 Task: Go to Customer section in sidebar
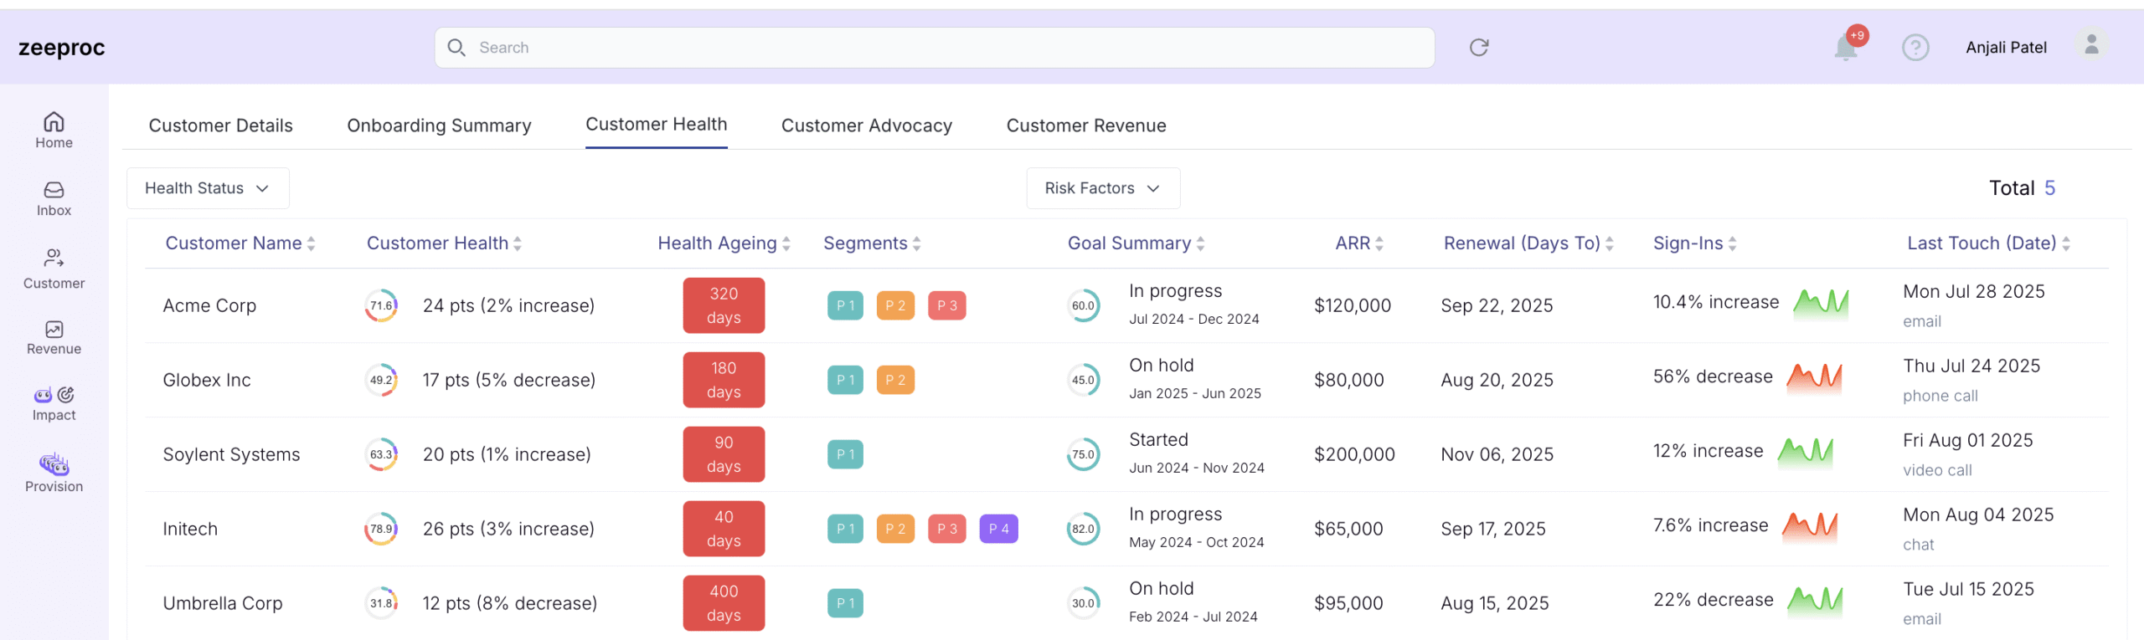click(54, 268)
